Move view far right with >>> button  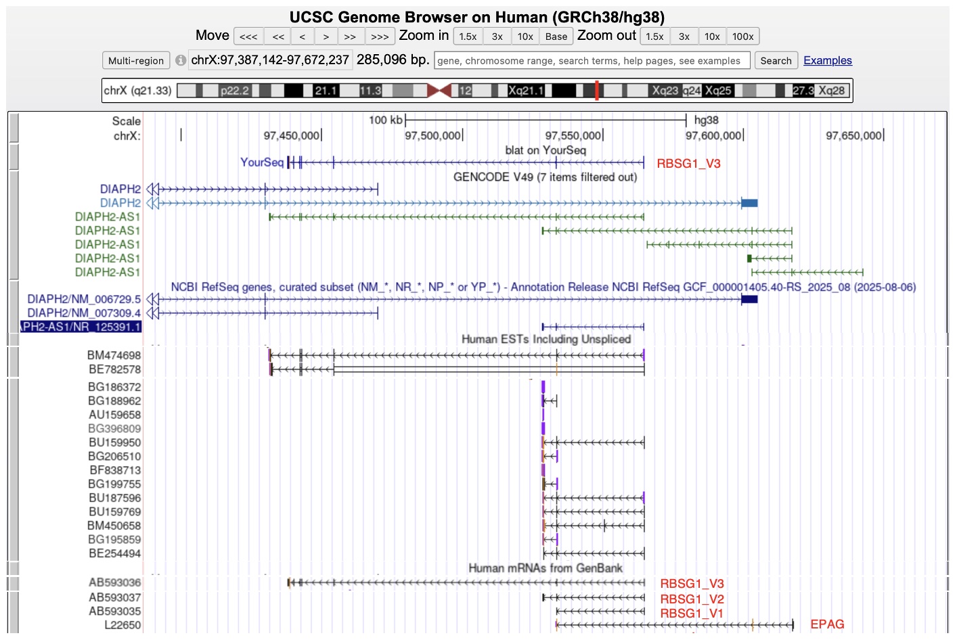point(380,37)
